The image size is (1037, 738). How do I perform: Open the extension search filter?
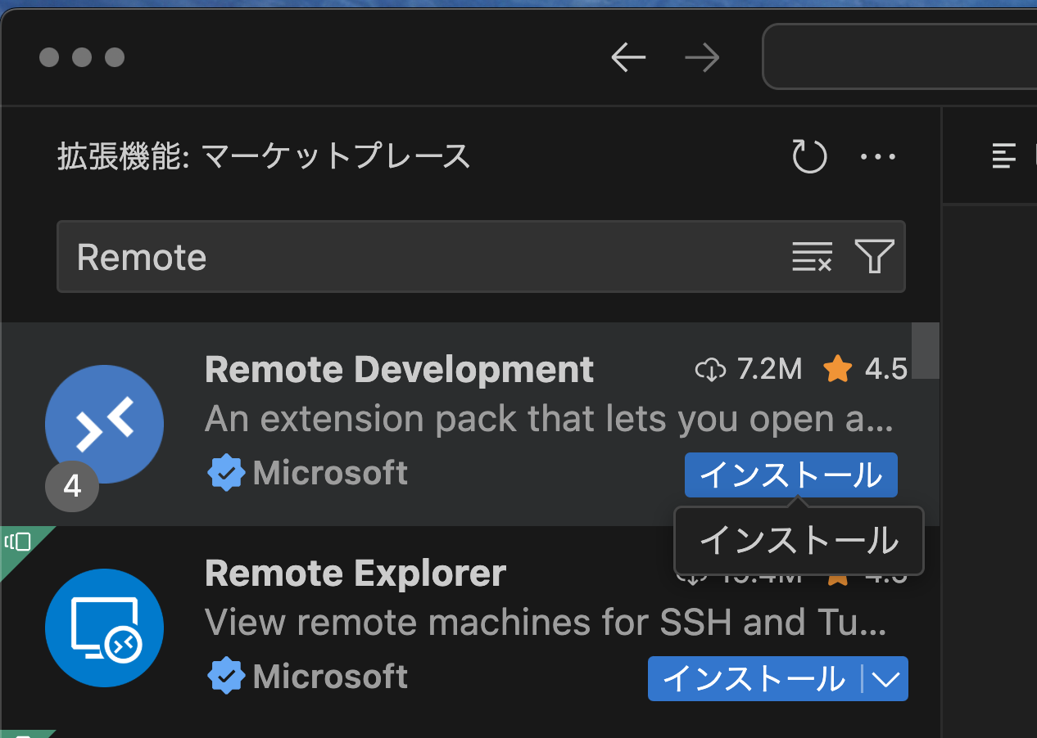[x=874, y=257]
